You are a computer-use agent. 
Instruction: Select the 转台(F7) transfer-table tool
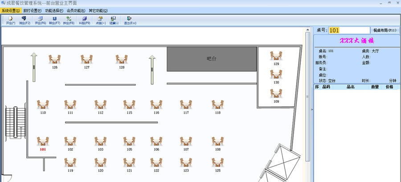54,20
